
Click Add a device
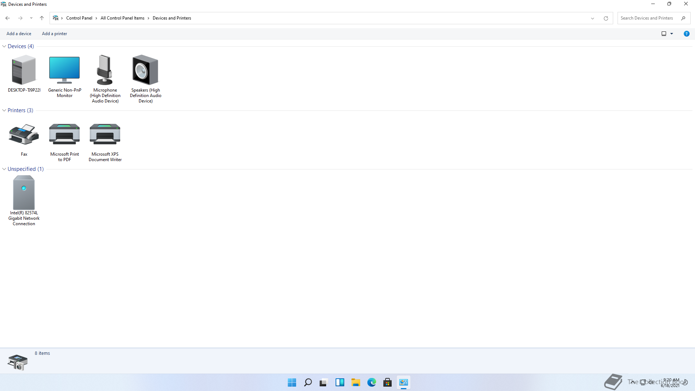point(19,34)
